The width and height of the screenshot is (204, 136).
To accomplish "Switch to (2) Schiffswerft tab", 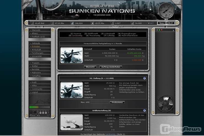I will tap(91, 34).
